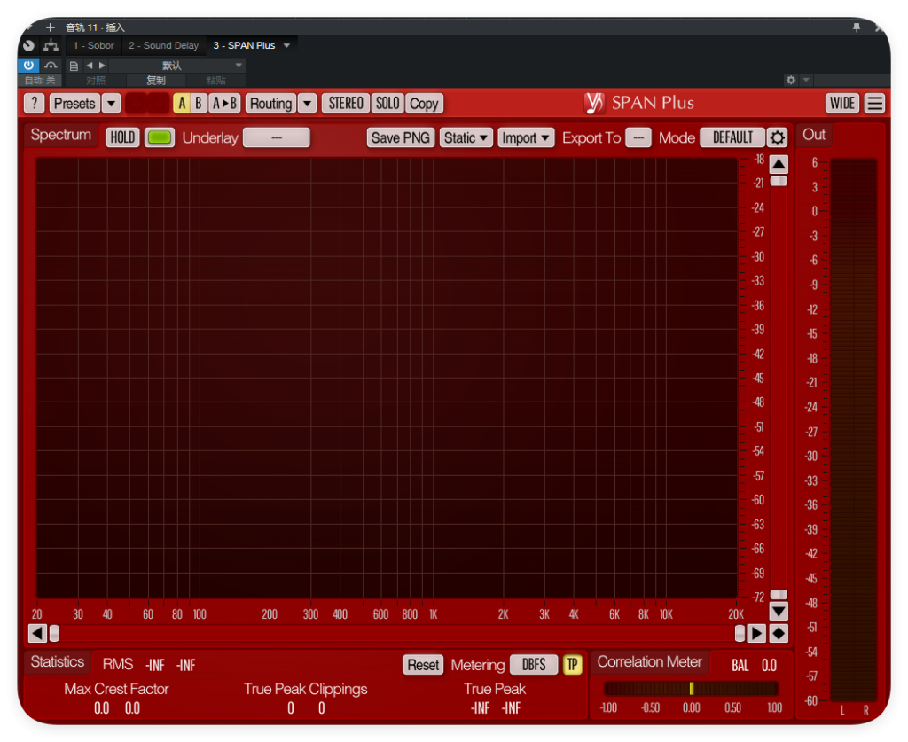The height and width of the screenshot is (742, 908).
Task: Open the Export To selector
Action: coord(638,137)
